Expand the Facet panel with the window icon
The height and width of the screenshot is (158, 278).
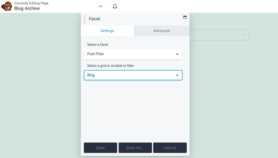pos(185,17)
